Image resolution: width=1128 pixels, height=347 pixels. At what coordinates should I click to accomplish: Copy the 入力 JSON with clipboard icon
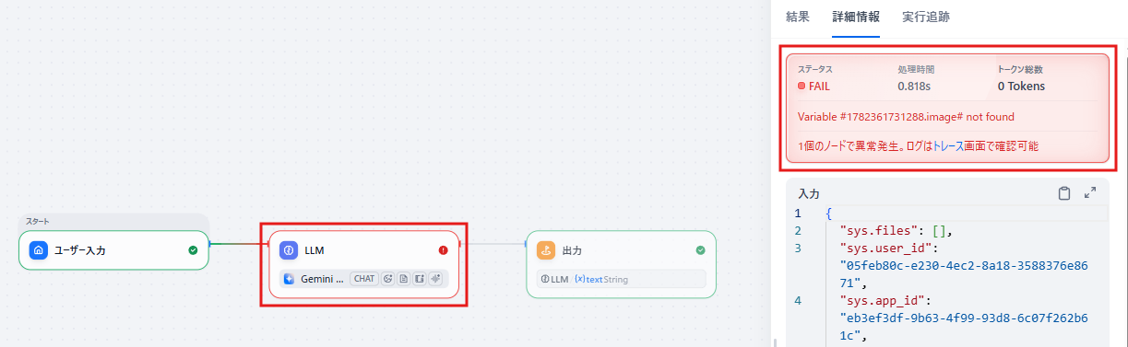[x=1064, y=193]
